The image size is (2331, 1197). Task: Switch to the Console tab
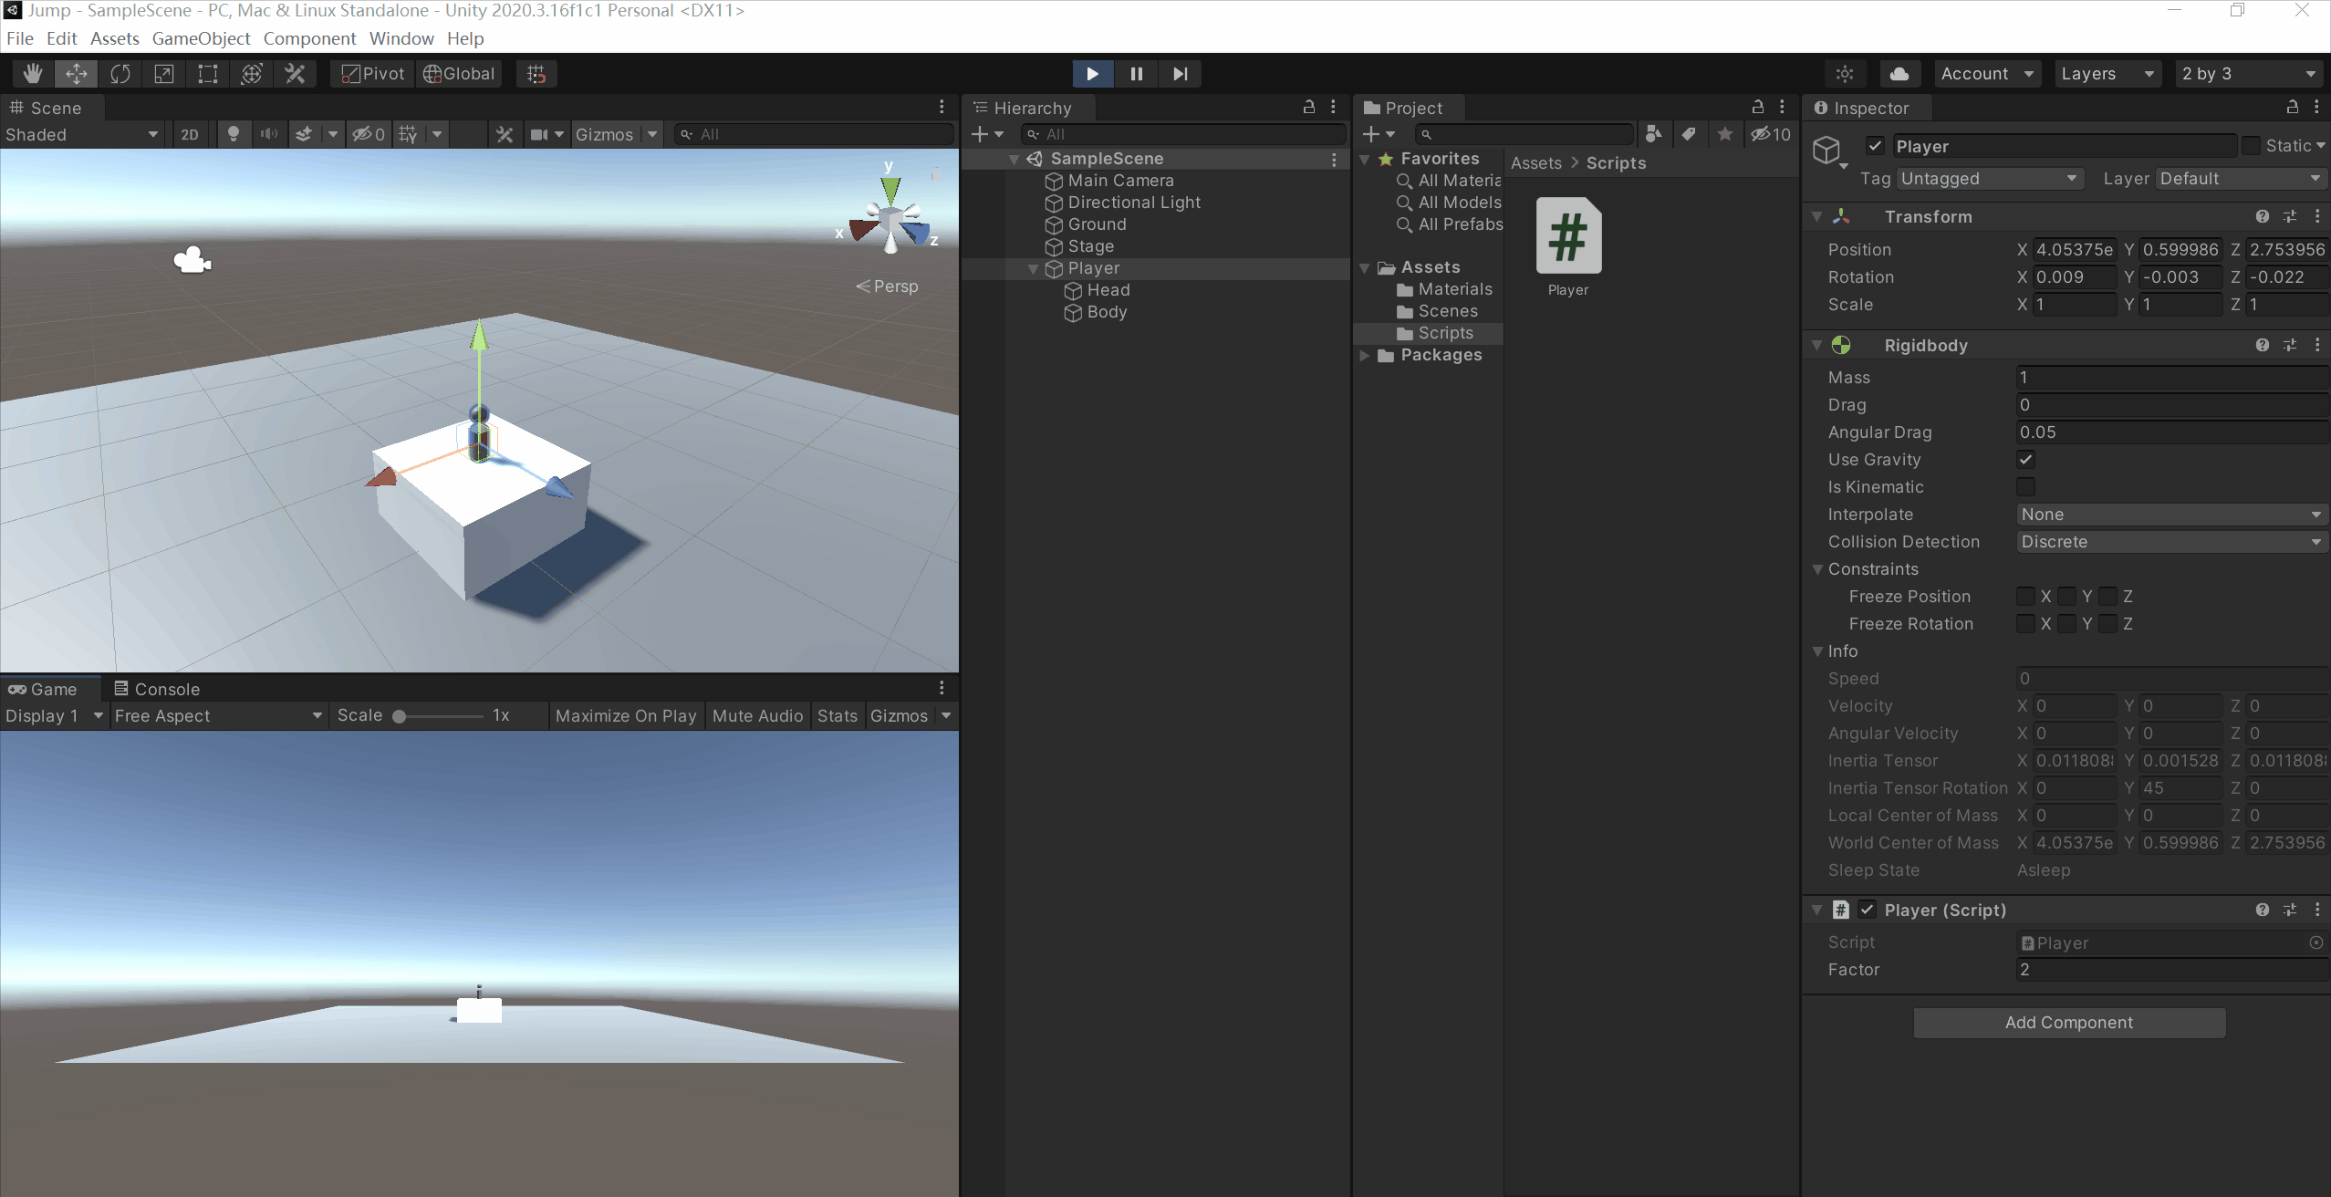(157, 689)
